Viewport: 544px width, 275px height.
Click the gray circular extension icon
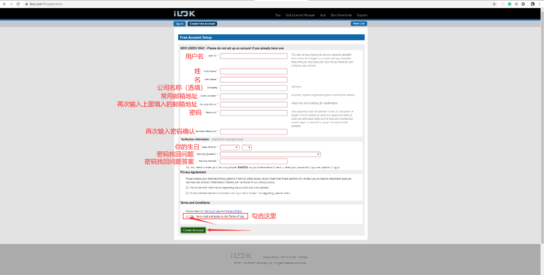(516, 4)
